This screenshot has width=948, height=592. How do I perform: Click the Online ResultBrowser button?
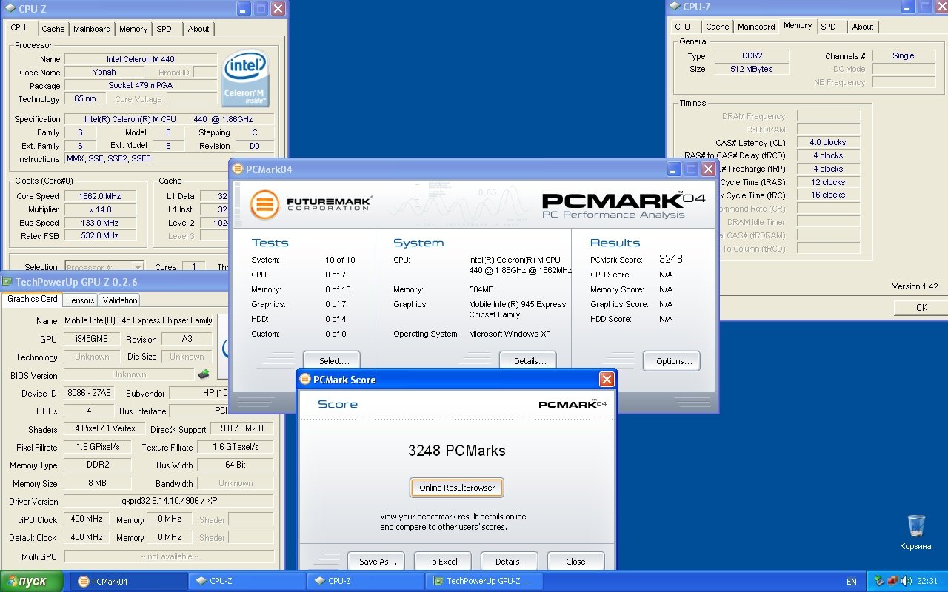pos(457,488)
